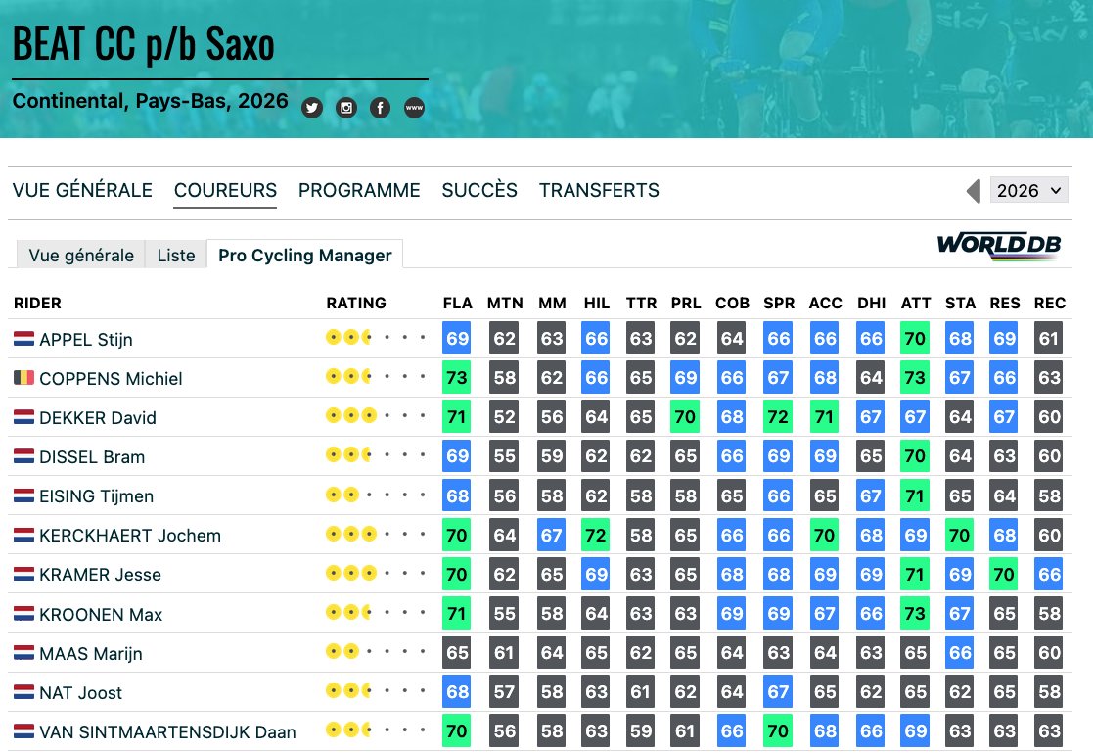
Task: Click DEKKER David's MTN value 52
Action: (504, 417)
